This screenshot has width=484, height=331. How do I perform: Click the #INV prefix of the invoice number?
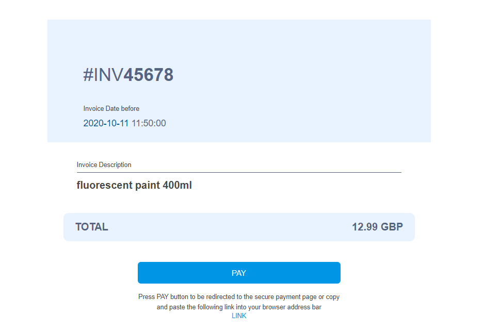pos(103,75)
